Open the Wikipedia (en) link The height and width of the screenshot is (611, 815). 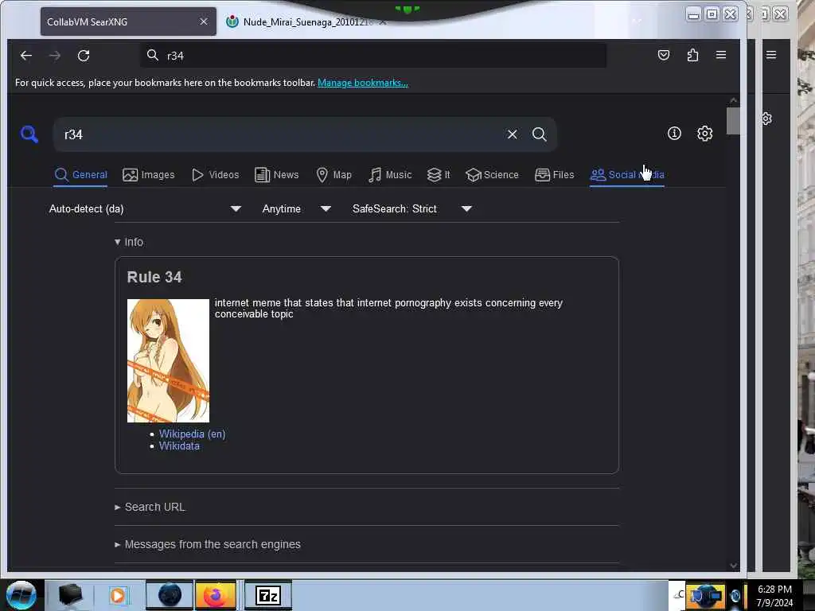[x=193, y=434]
